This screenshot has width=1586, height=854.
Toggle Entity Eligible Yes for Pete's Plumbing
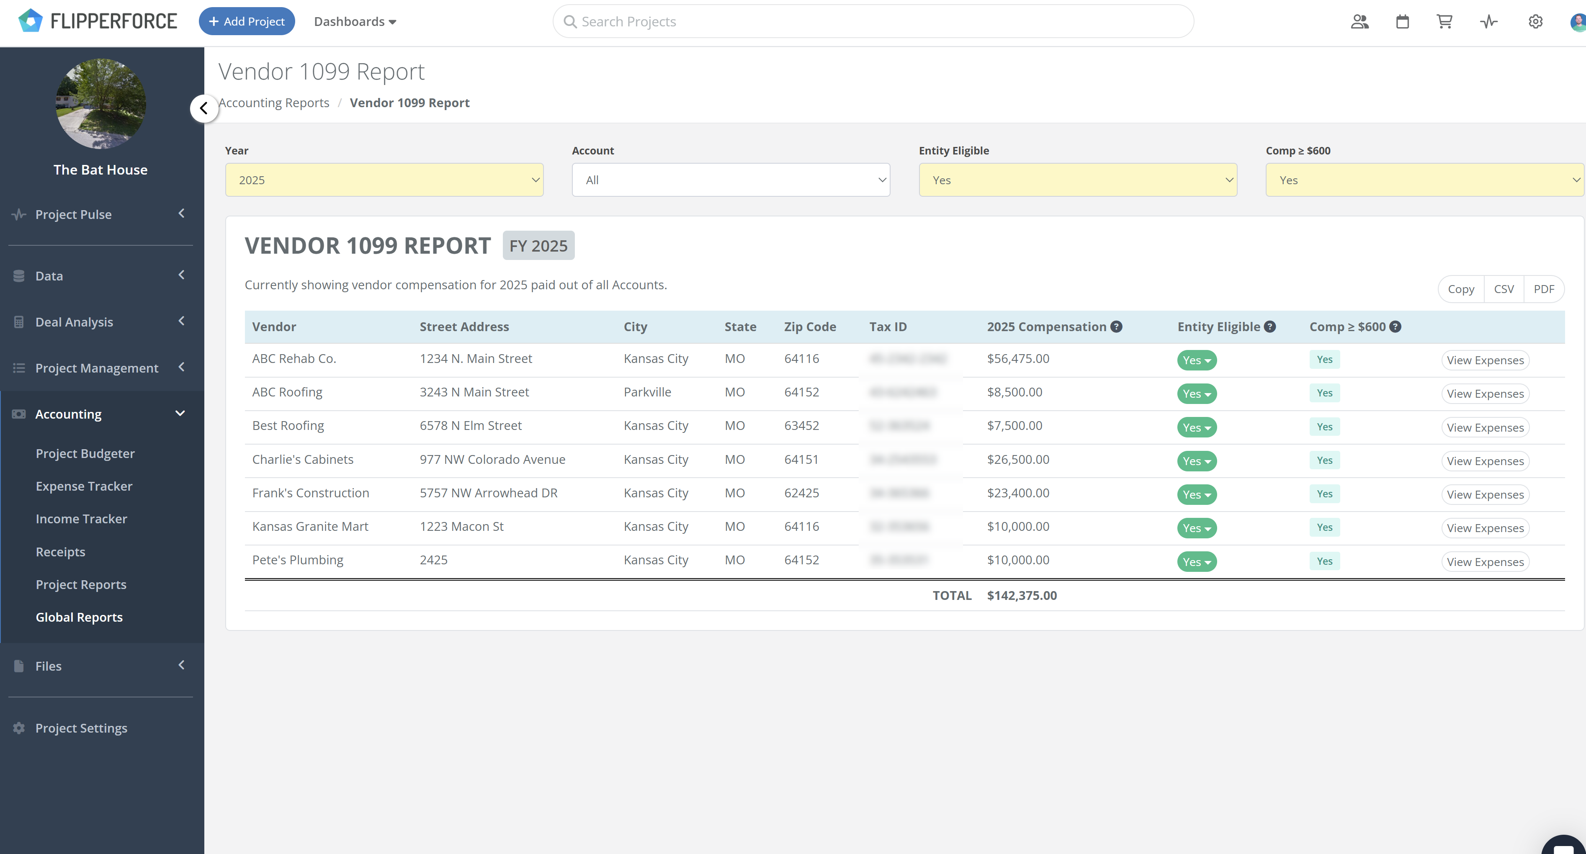[1196, 561]
